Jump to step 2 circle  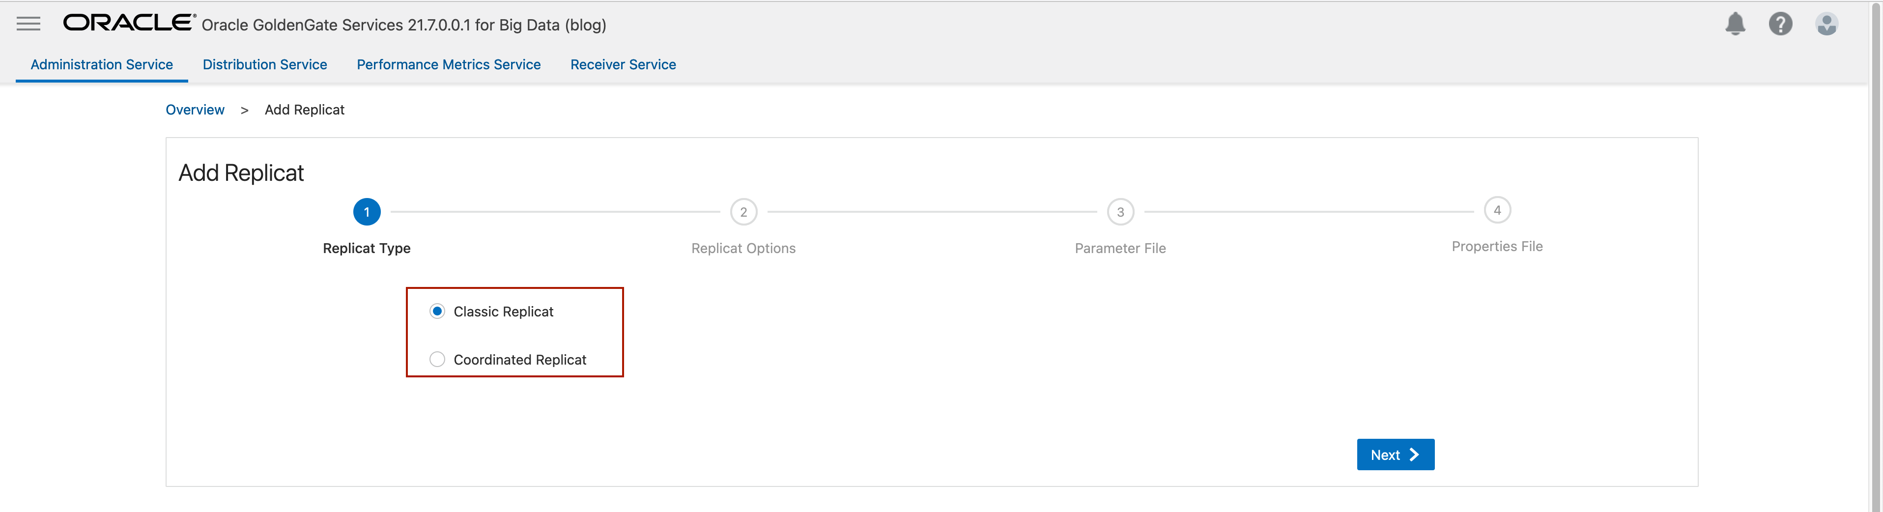tap(743, 212)
